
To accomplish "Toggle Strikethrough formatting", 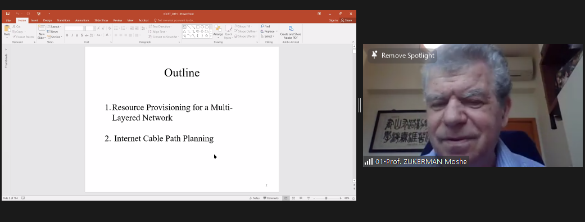I will (87, 35).
